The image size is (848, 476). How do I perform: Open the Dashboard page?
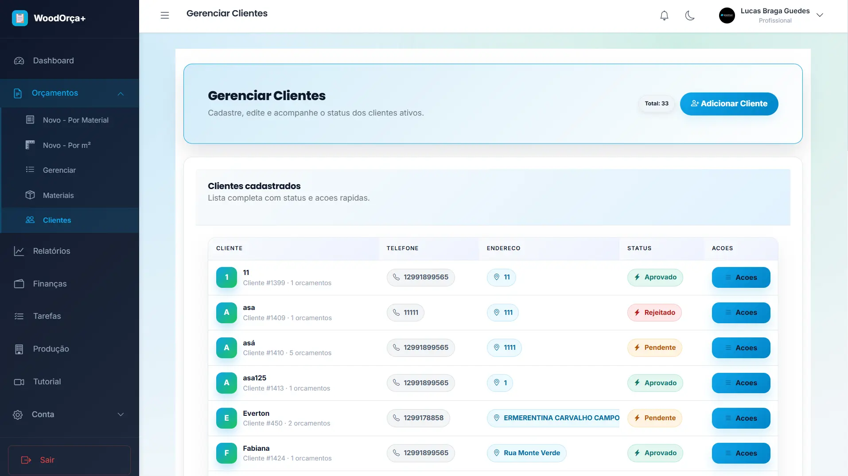coord(53,61)
